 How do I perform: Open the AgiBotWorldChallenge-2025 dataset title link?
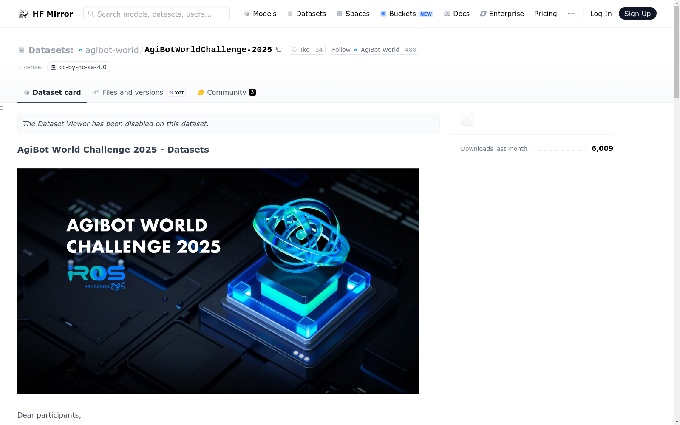(208, 50)
